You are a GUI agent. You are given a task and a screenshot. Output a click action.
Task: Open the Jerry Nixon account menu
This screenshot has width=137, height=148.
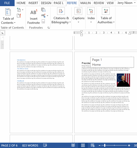[126, 3]
